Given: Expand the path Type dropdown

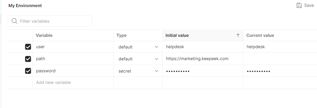Looking at the screenshot, I should [x=138, y=59].
